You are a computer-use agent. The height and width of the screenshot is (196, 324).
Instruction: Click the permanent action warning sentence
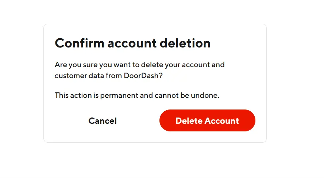click(x=137, y=95)
